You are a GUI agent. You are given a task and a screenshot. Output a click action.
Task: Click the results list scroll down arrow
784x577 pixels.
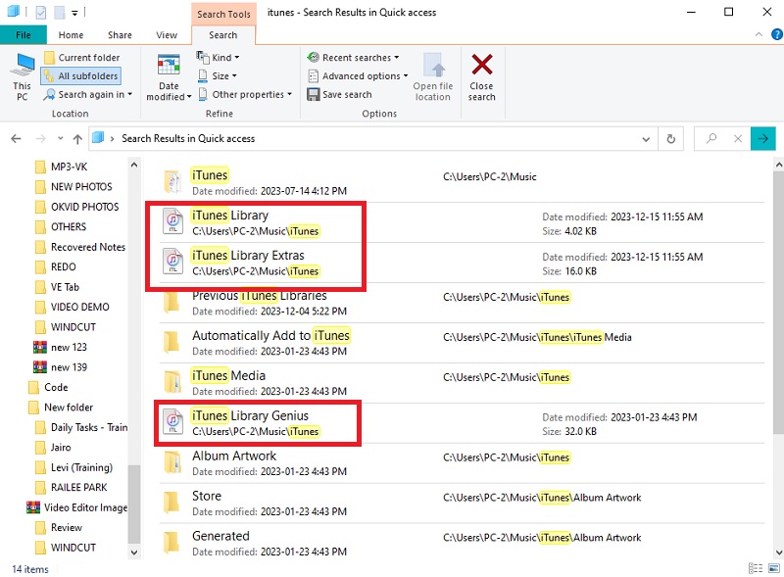click(778, 552)
